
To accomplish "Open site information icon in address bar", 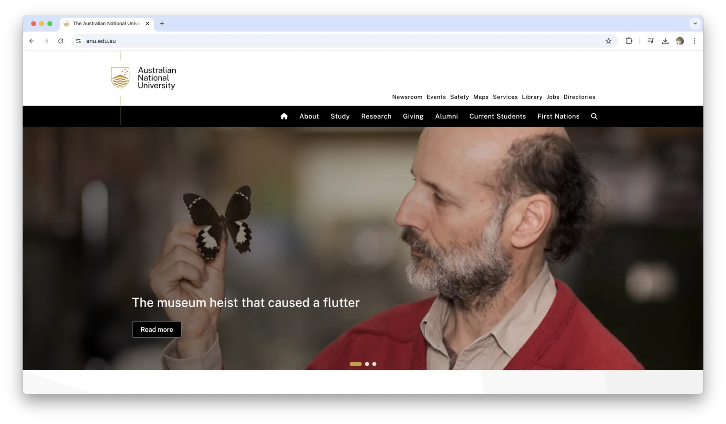I will pyautogui.click(x=78, y=41).
